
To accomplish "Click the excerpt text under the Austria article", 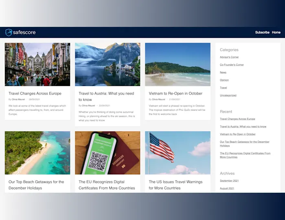I will tap(107, 116).
